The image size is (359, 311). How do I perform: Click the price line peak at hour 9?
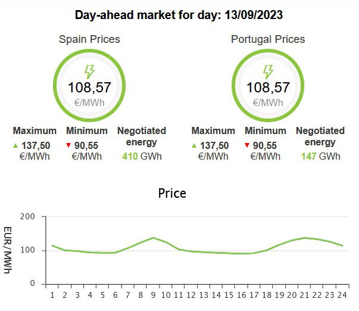pos(153,238)
